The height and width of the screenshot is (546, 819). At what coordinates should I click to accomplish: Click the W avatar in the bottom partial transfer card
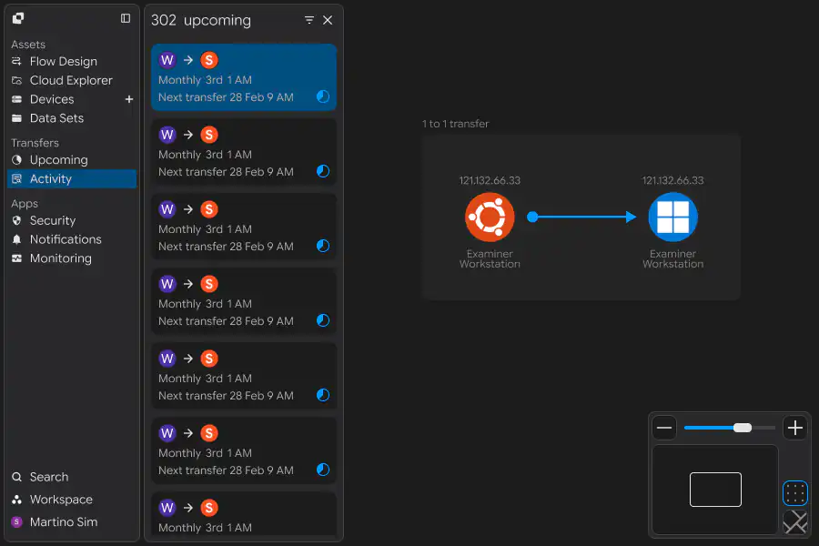coord(167,508)
